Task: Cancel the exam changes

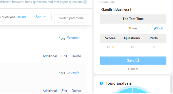Action: [133, 69]
